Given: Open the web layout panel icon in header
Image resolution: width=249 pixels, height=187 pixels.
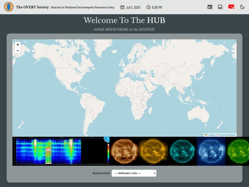Looking at the screenshot, I should [x=210, y=7].
